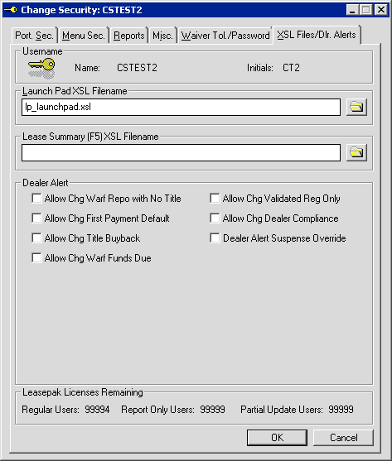This screenshot has width=392, height=461.
Task: Open Waiver Tol./Password tab
Action: [225, 36]
